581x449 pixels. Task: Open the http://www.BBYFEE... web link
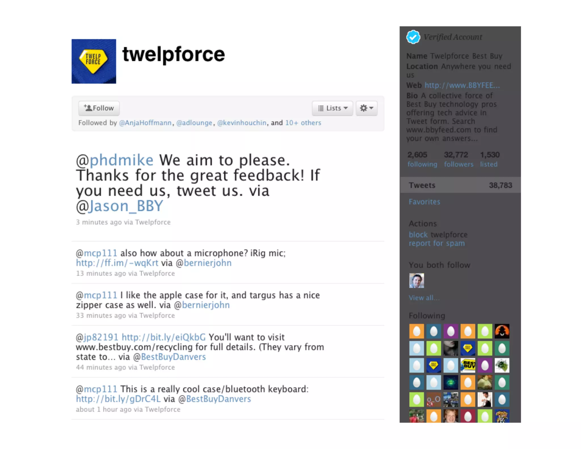coord(462,85)
